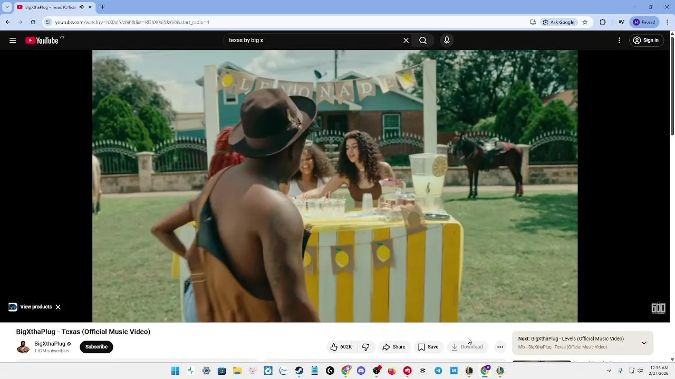Launch Steam from taskbar

coord(299,371)
